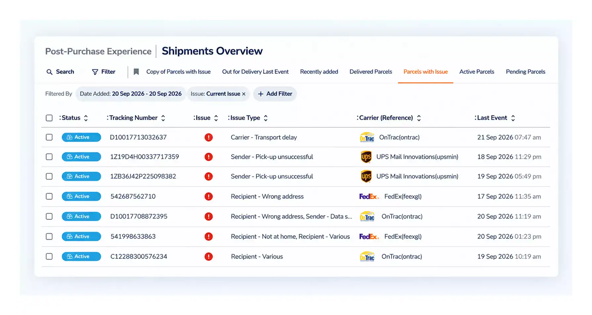Select checkbox for shipment D10017713032637

(49, 137)
